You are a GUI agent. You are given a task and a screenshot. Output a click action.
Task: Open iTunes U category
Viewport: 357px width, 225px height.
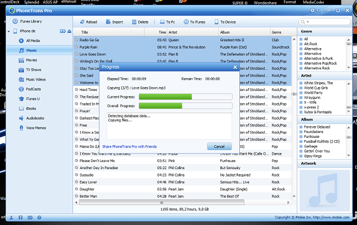click(x=29, y=99)
